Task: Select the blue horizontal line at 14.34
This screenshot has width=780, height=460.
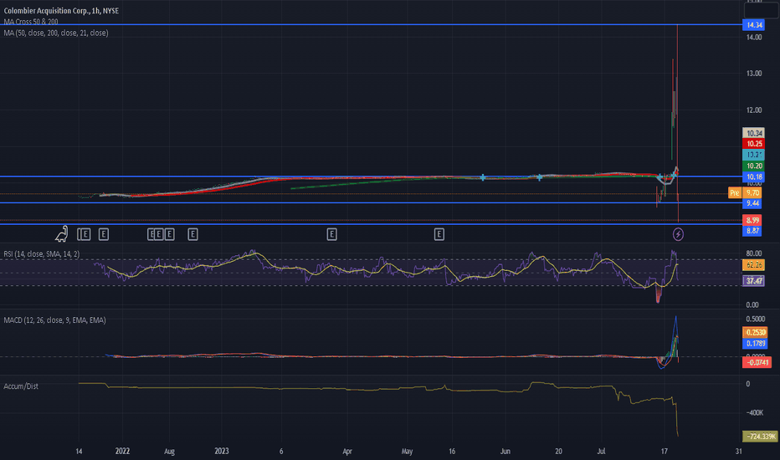Action: (x=371, y=24)
